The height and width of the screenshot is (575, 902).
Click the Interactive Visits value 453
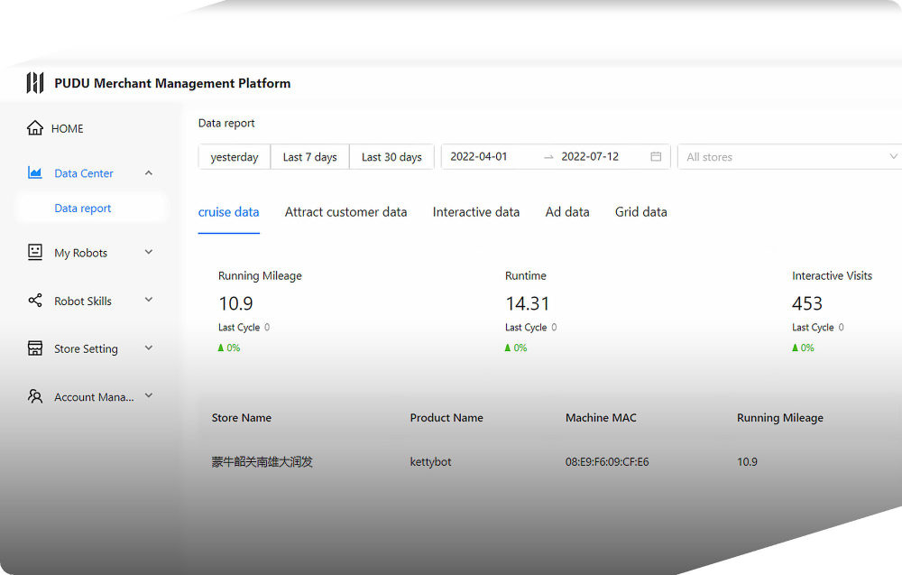807,303
